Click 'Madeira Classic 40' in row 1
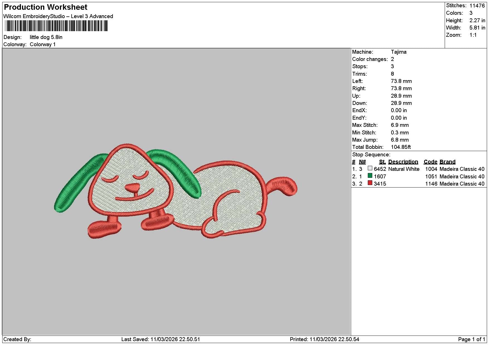489x345 pixels. point(462,169)
